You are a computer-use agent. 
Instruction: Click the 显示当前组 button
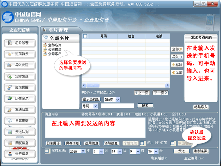pos(91,99)
